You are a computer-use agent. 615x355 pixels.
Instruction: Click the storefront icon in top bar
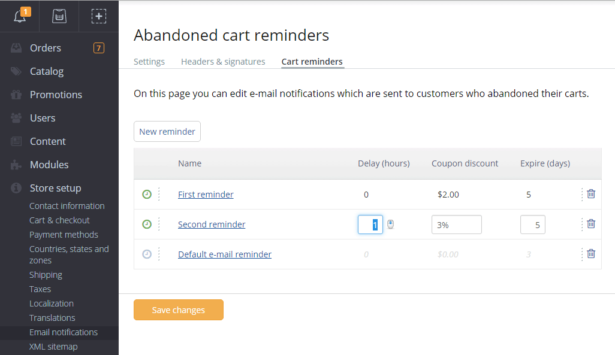pyautogui.click(x=59, y=16)
